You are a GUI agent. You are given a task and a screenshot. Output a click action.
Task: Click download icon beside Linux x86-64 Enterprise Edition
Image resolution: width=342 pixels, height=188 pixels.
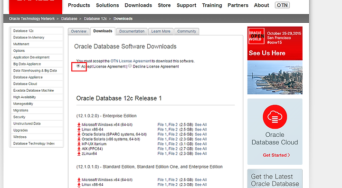[x=79, y=130]
